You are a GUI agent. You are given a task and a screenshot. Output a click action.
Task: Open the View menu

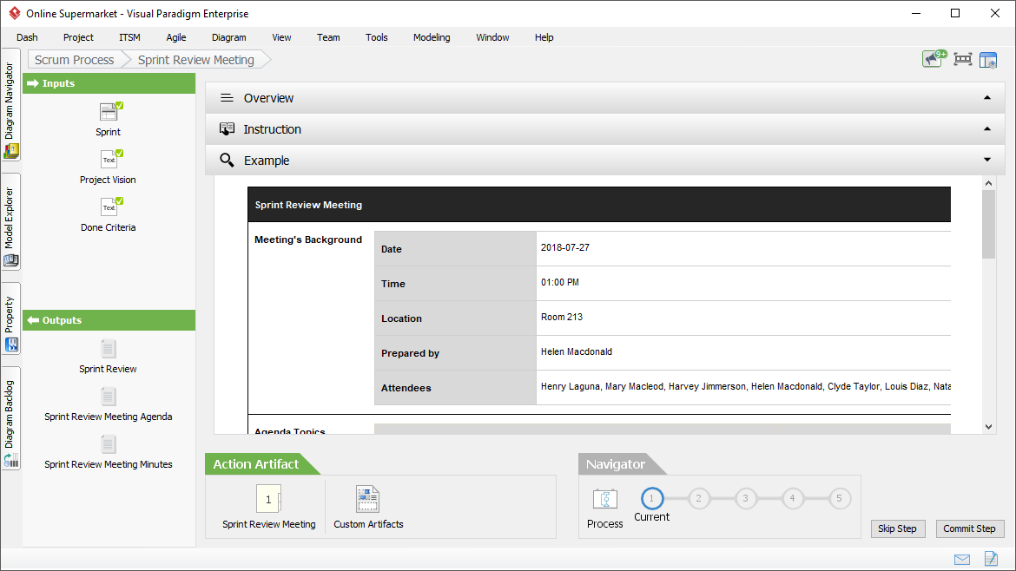[281, 37]
